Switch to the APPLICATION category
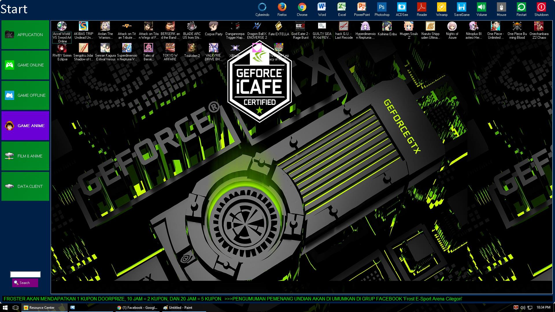 (25, 35)
